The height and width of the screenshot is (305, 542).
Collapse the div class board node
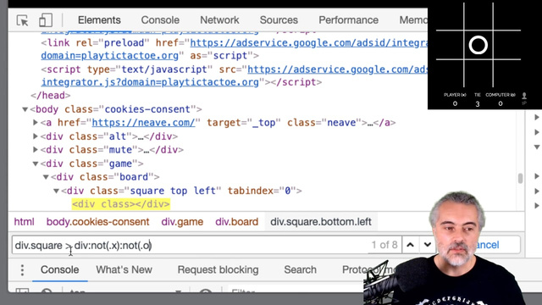[46, 177]
